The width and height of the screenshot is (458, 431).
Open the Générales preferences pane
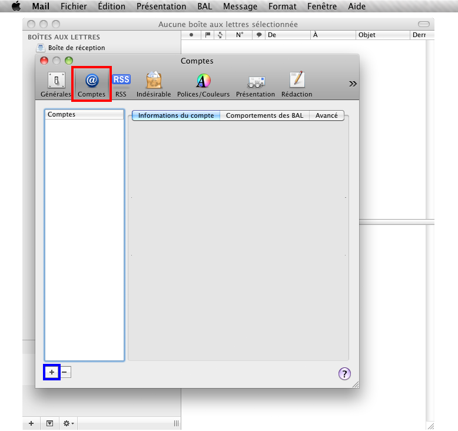[x=56, y=85]
